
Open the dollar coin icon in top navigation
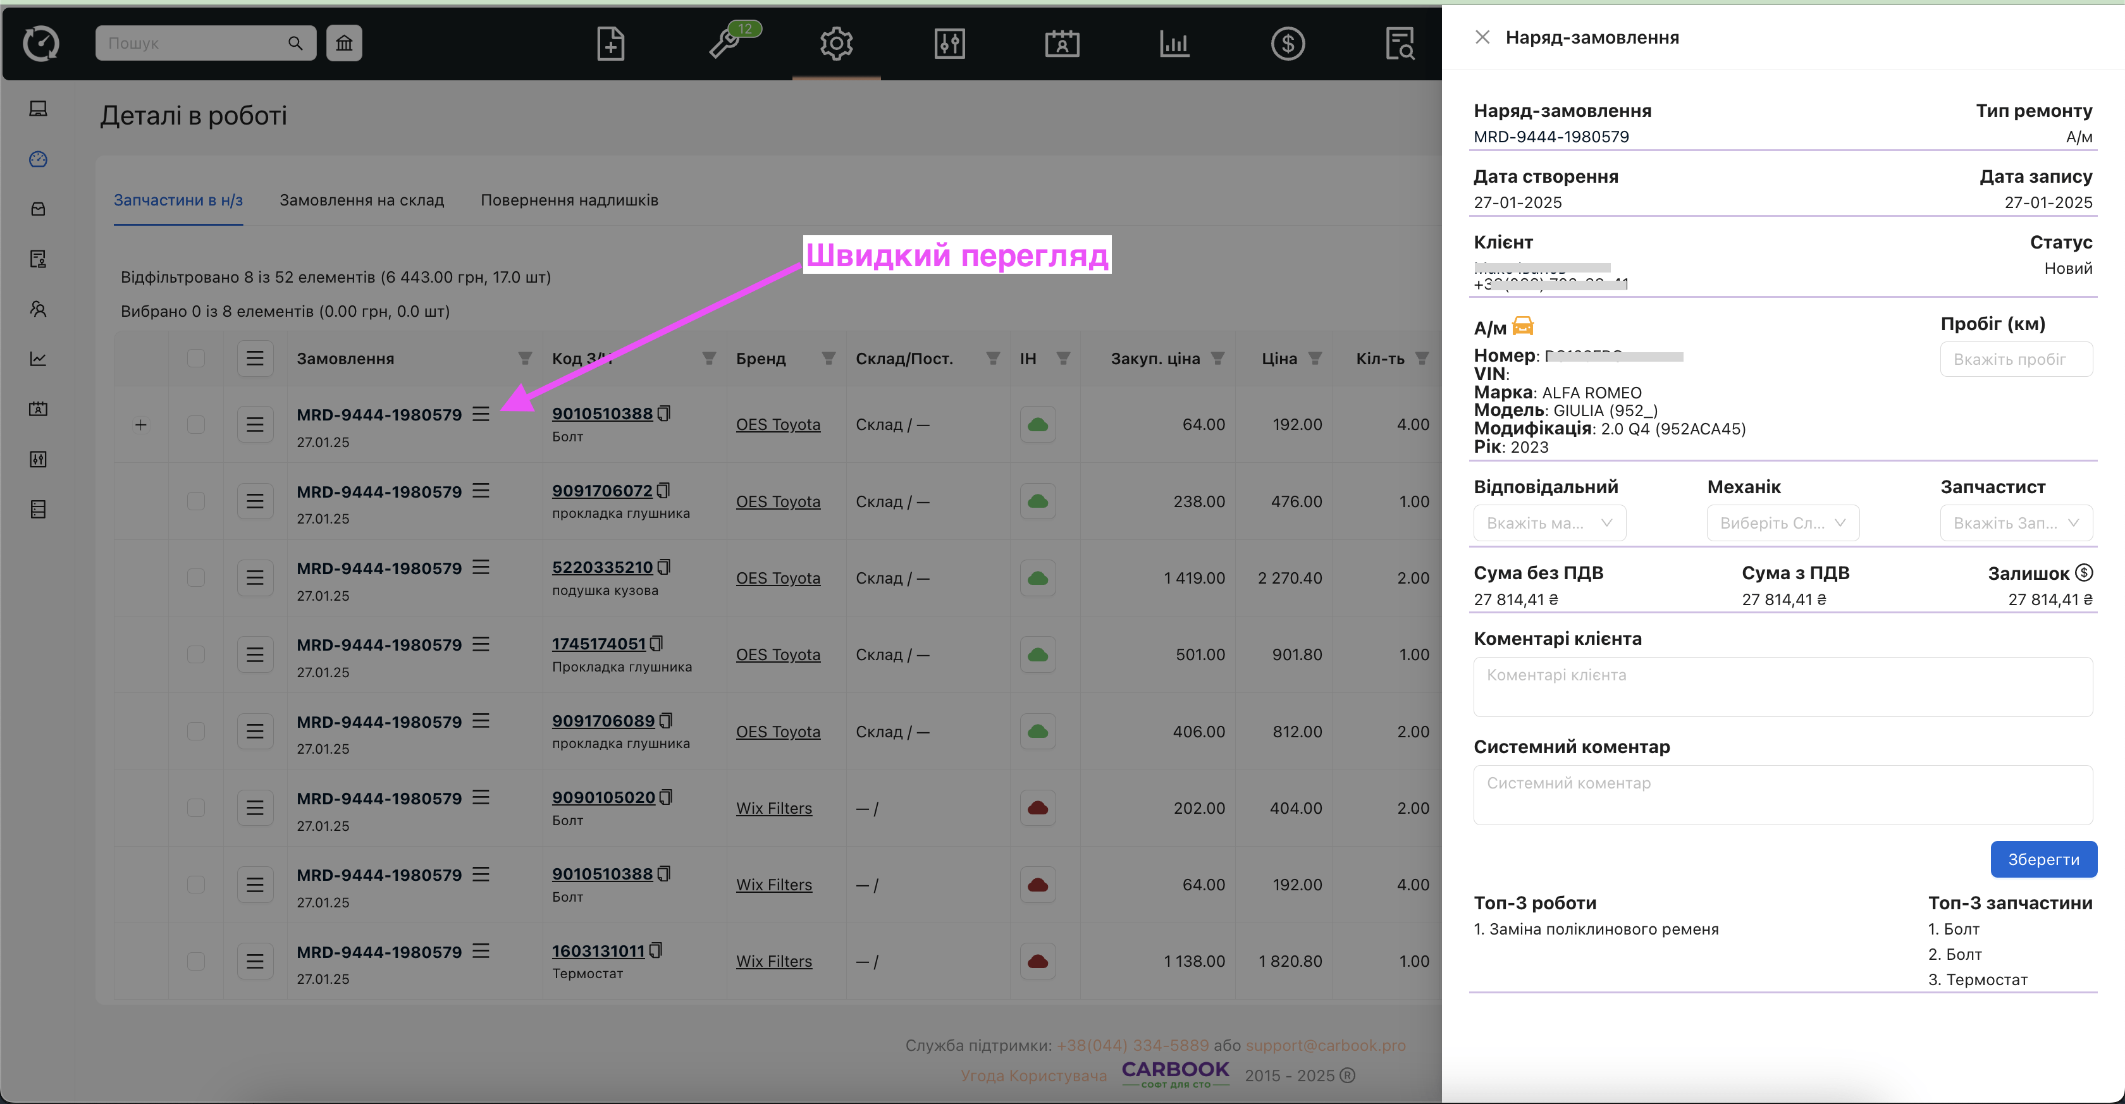click(x=1288, y=44)
